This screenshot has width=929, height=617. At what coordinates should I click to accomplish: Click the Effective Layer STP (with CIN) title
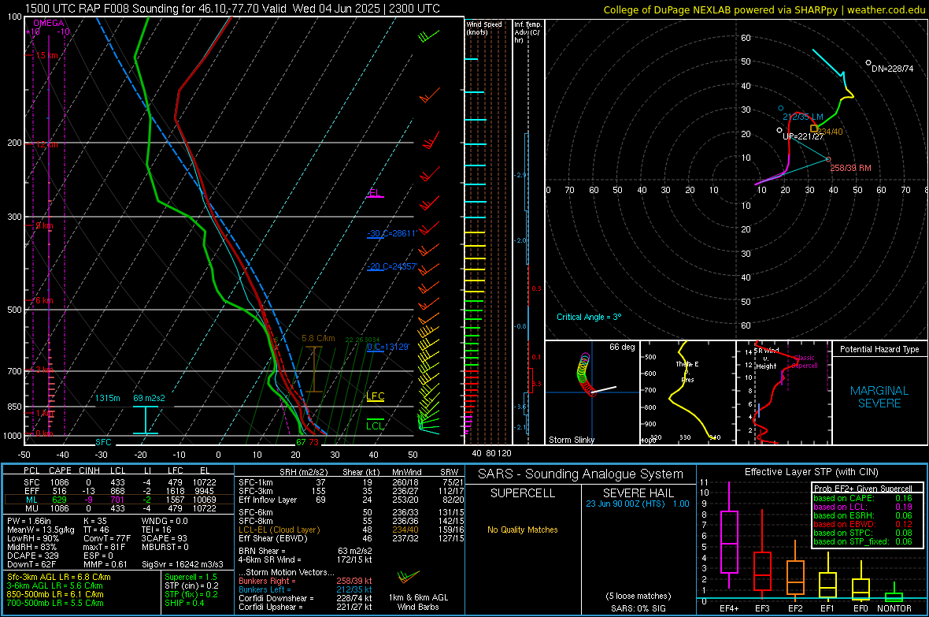pos(811,472)
